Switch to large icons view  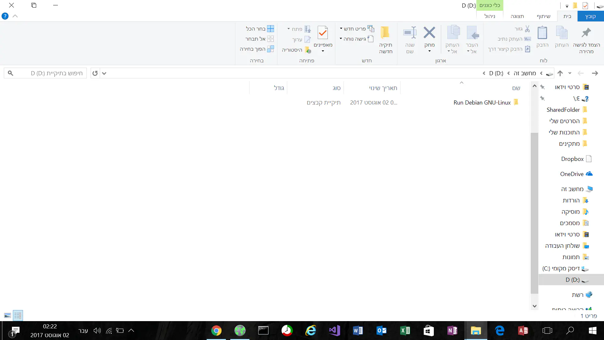pyautogui.click(x=8, y=315)
